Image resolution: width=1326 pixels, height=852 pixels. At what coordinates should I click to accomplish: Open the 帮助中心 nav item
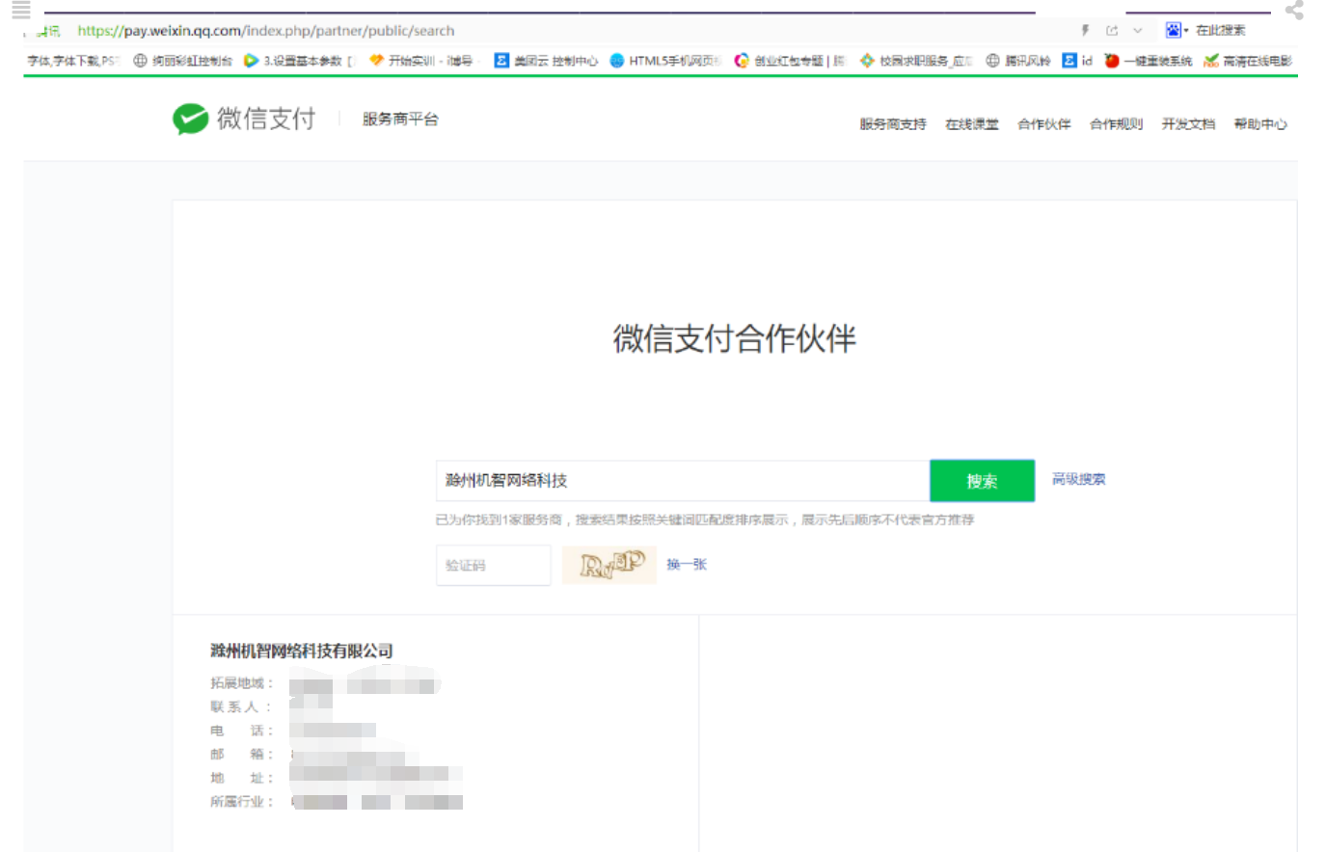pyautogui.click(x=1260, y=124)
